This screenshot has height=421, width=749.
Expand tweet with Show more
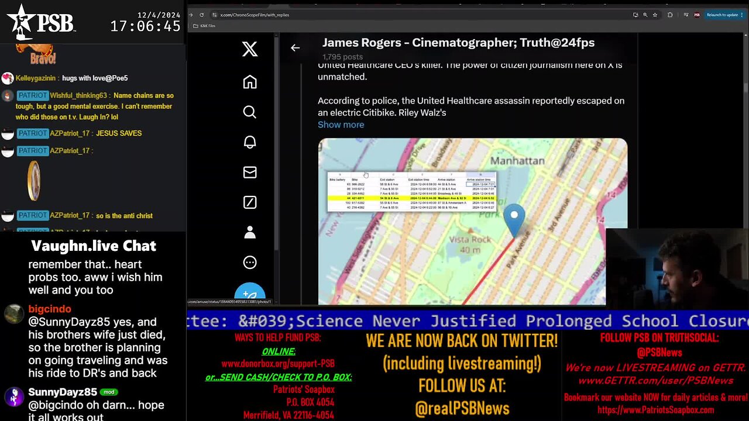pyautogui.click(x=341, y=125)
